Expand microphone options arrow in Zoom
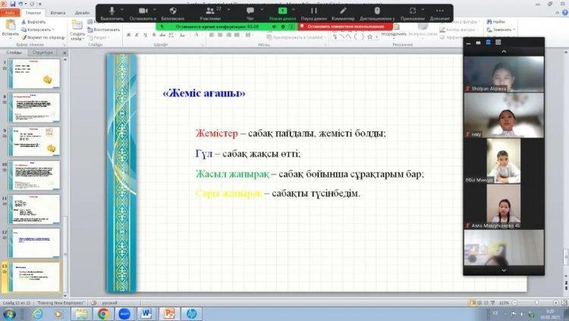The width and height of the screenshot is (569, 321). click(122, 9)
